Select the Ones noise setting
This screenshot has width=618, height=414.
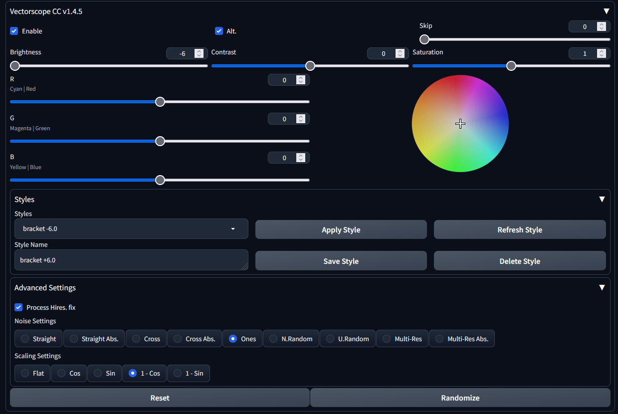tap(242, 338)
